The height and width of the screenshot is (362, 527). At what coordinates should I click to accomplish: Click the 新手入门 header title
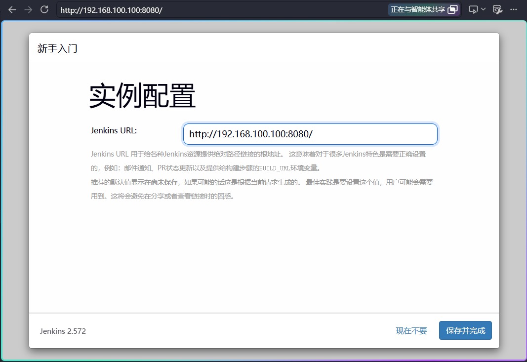(x=57, y=48)
